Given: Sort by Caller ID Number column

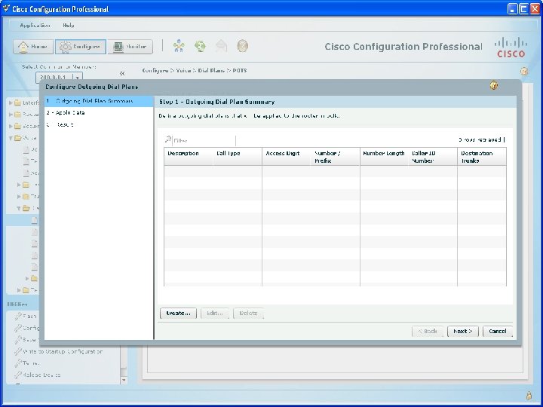Looking at the screenshot, I should [x=433, y=157].
